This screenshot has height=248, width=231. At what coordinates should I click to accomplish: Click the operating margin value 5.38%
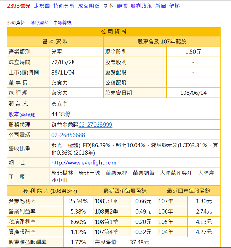pyautogui.click(x=78, y=212)
